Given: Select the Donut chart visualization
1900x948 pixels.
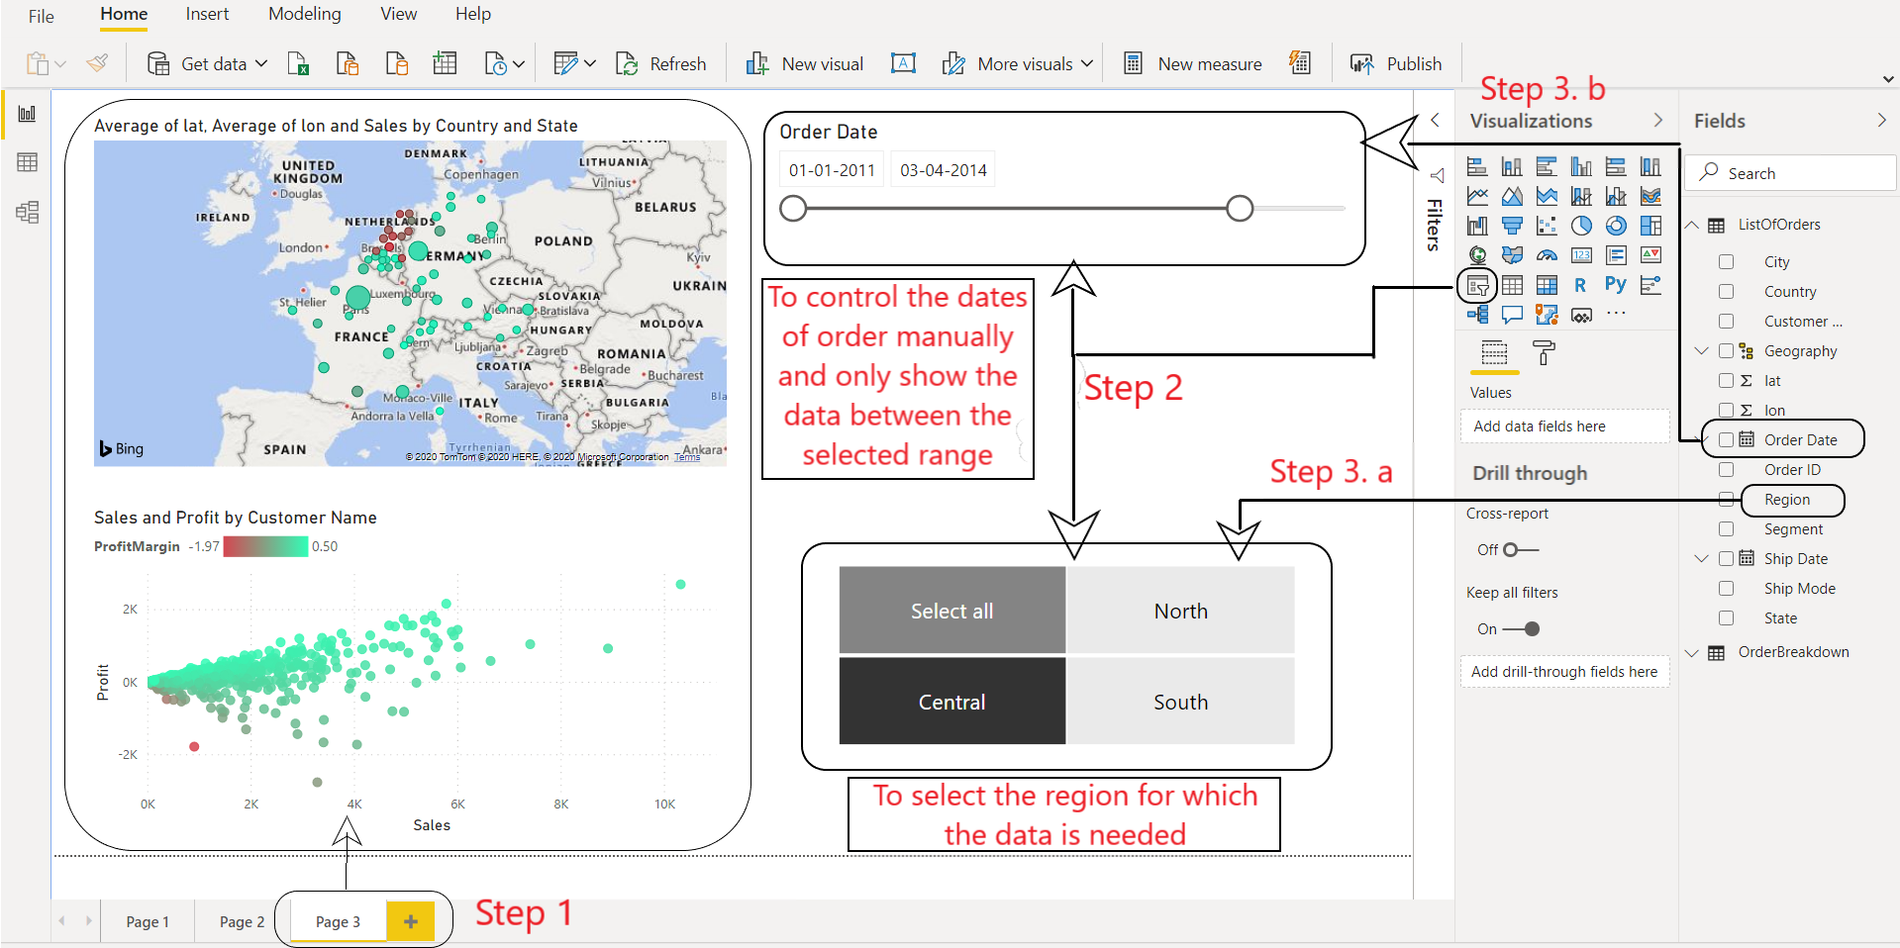Looking at the screenshot, I should pos(1616,227).
